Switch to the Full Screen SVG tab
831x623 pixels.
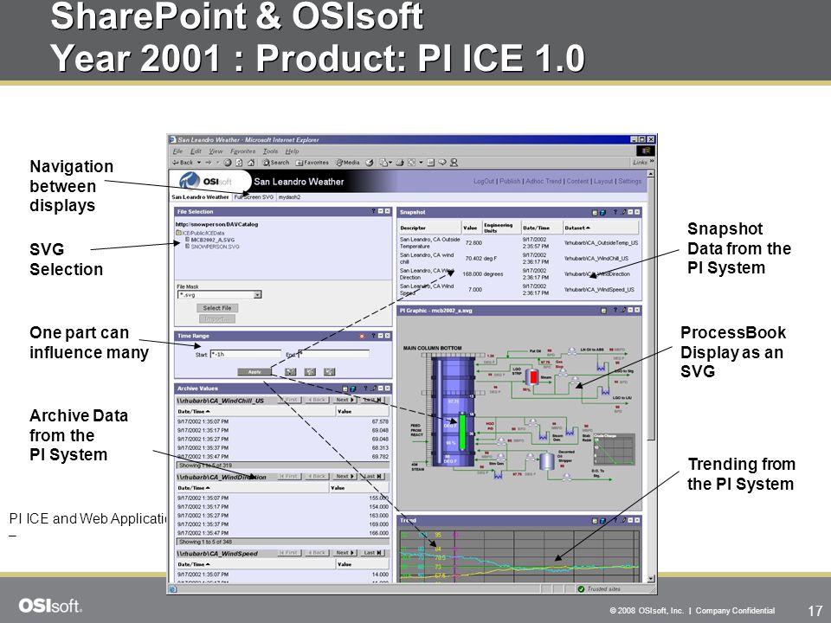254,197
